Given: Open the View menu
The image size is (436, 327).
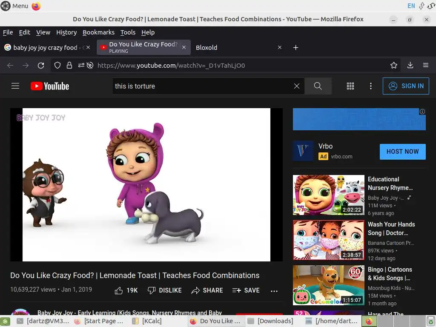Looking at the screenshot, I should coord(43,32).
